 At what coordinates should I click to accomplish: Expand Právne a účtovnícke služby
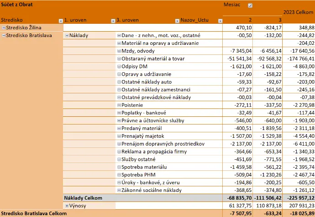click(x=119, y=120)
